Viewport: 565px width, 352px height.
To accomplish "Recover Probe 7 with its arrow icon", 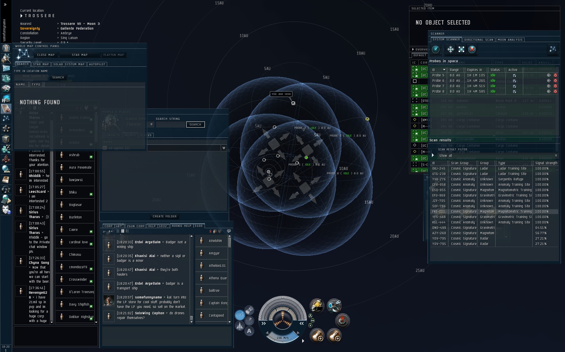I will point(549,86).
